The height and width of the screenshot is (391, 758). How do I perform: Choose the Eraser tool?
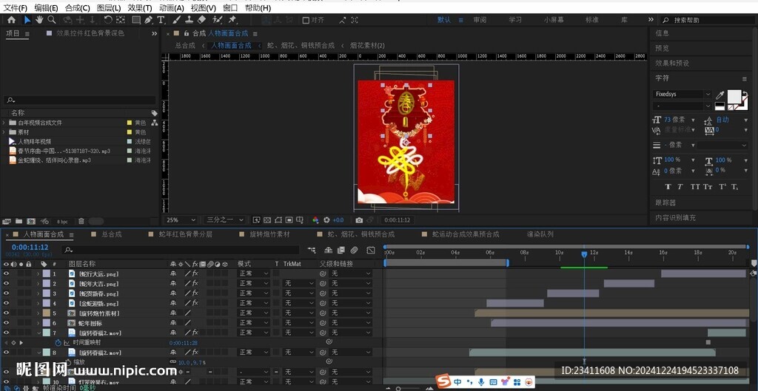[x=201, y=20]
